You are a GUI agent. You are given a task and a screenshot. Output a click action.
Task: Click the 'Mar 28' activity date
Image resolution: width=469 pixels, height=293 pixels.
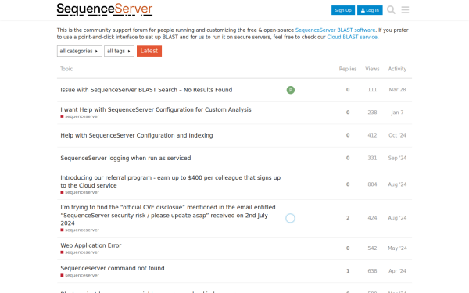[398, 90]
